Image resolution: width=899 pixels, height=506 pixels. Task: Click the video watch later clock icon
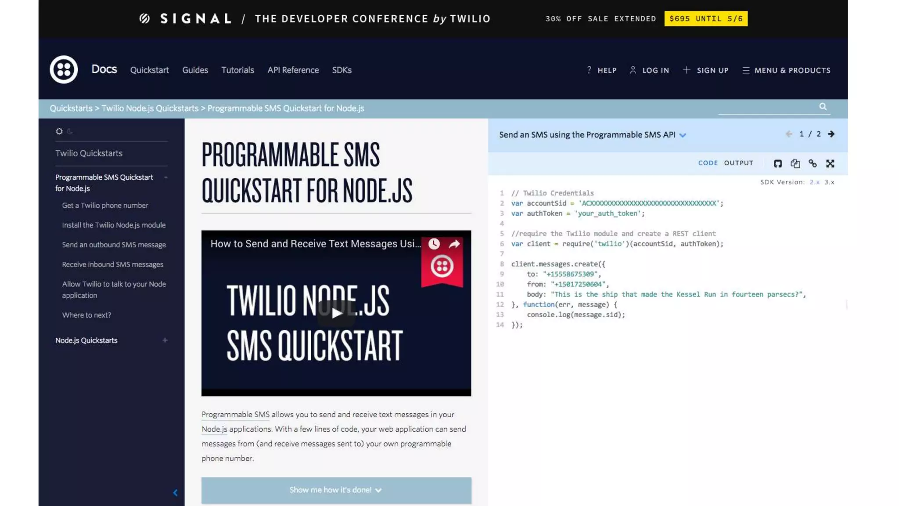(x=434, y=244)
